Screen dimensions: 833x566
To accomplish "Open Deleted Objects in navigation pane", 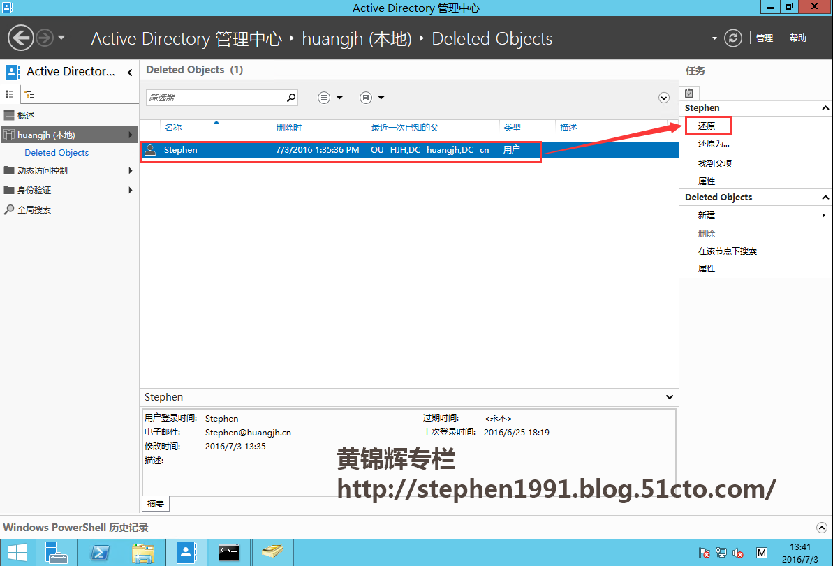I will point(57,152).
